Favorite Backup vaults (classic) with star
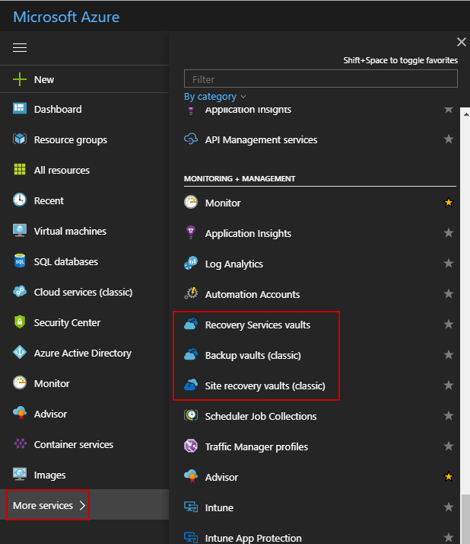The width and height of the screenshot is (470, 544). point(449,354)
